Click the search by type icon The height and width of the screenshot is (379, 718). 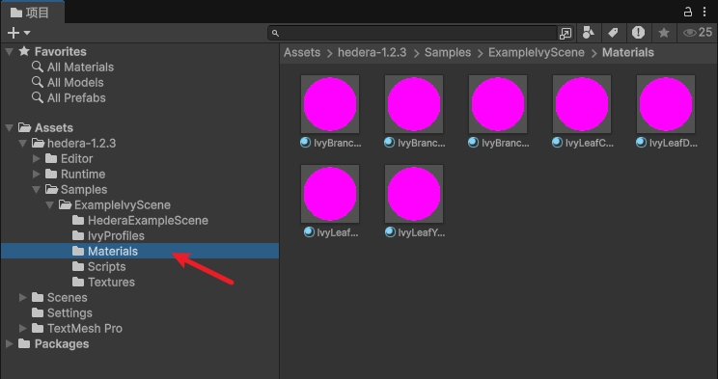click(x=589, y=33)
